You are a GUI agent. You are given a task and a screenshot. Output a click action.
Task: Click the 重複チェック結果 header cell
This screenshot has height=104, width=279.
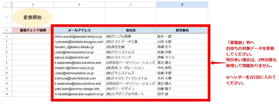[x=33, y=30]
